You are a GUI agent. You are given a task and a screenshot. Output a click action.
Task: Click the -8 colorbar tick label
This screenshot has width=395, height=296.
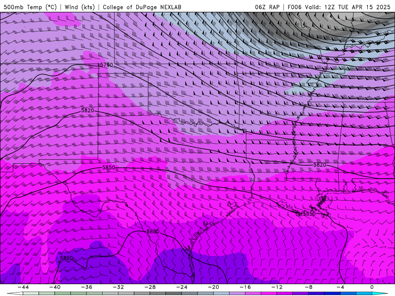pos(309,287)
